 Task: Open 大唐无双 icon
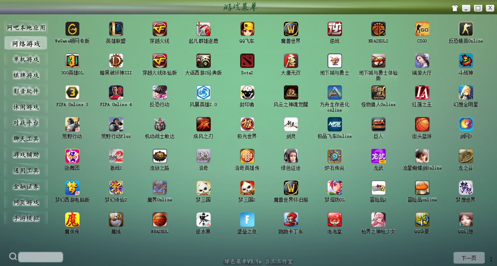coord(291,61)
